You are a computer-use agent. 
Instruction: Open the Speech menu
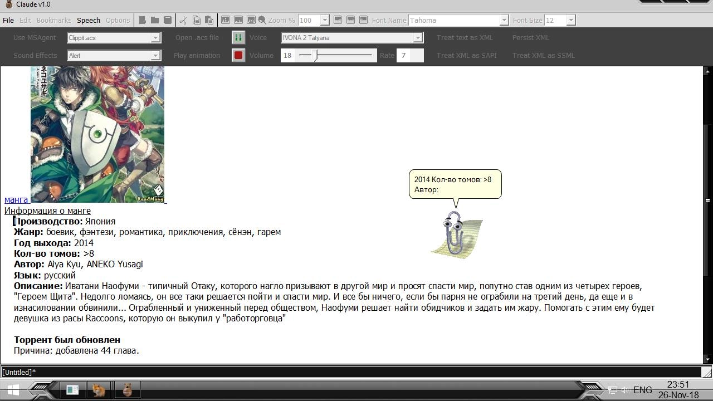coord(89,20)
